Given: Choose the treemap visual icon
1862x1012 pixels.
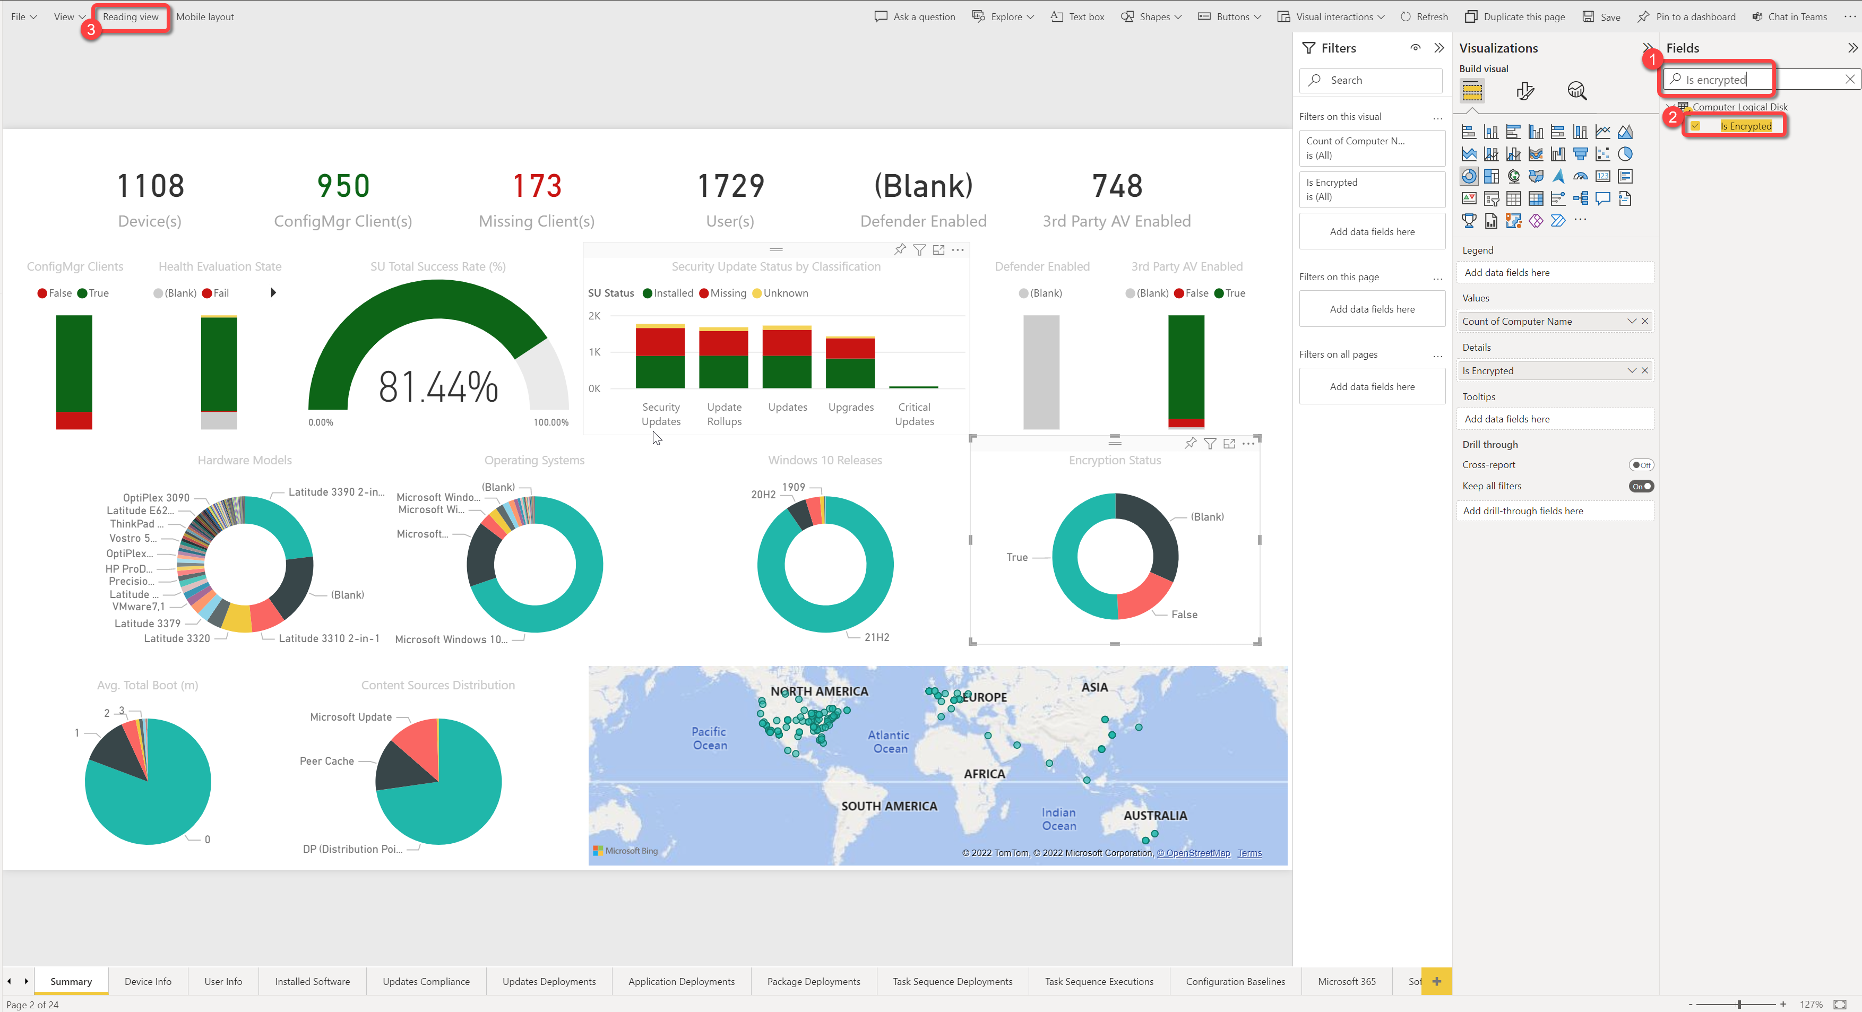Looking at the screenshot, I should [x=1491, y=176].
